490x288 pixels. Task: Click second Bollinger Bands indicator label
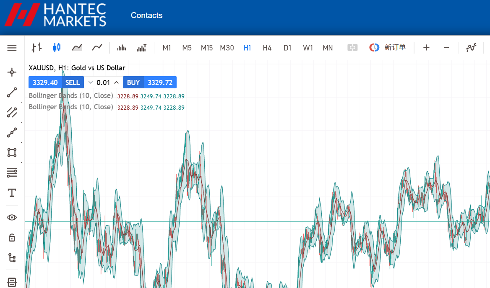tap(70, 107)
